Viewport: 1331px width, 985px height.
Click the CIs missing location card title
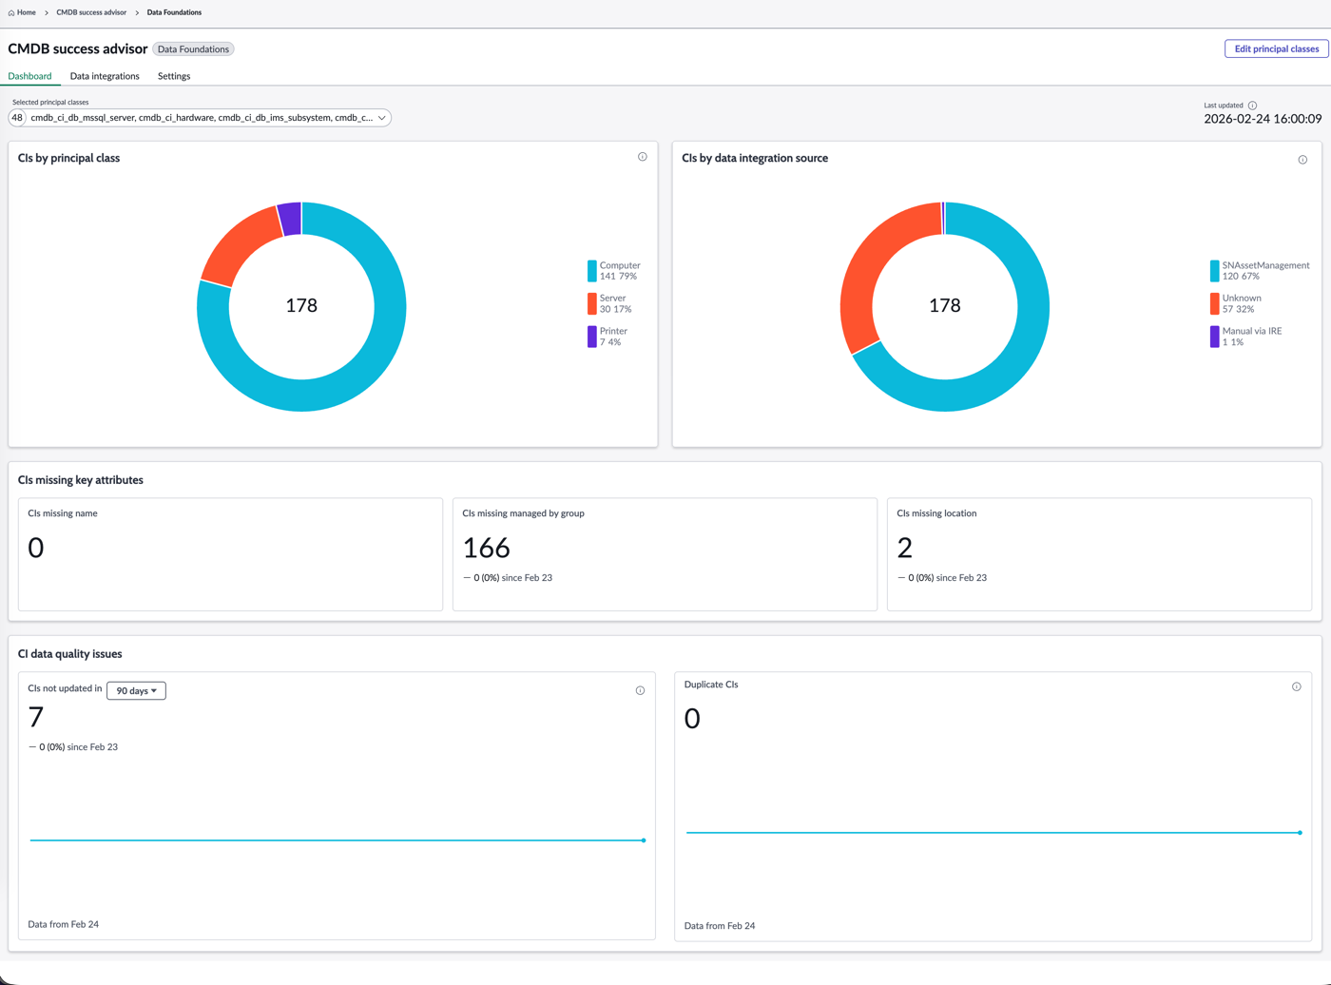(936, 513)
